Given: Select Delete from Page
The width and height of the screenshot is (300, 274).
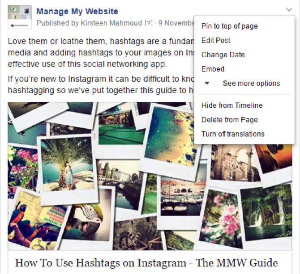Looking at the screenshot, I should pyautogui.click(x=230, y=120).
